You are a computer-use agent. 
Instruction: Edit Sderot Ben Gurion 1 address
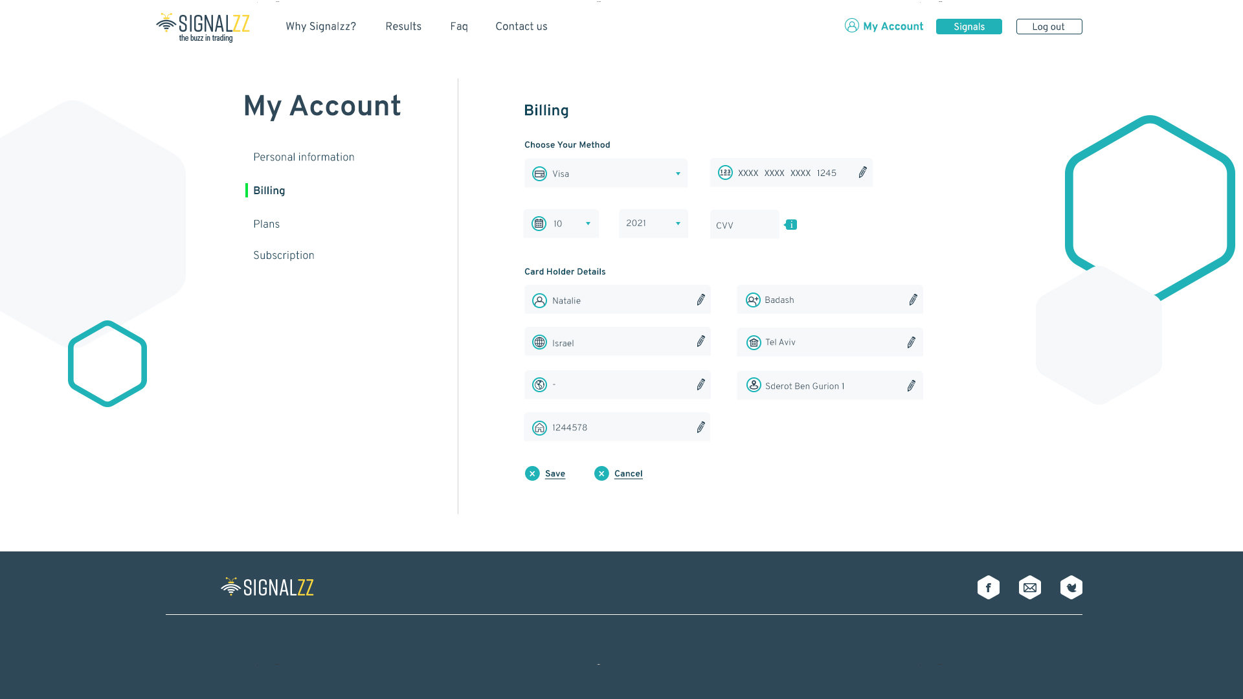[911, 386]
